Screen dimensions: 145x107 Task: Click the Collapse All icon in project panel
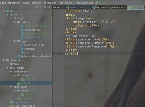pyautogui.click(x=40, y=7)
